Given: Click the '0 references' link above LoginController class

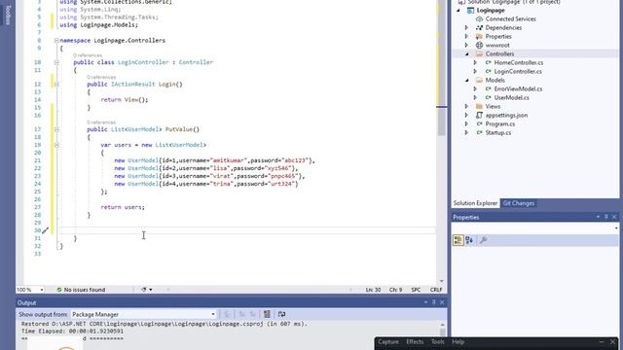Looking at the screenshot, I should 88,55.
